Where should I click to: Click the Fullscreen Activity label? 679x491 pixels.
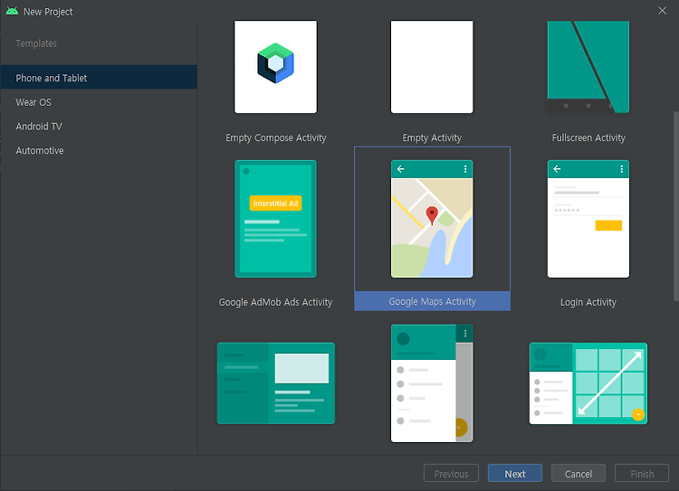[588, 137]
